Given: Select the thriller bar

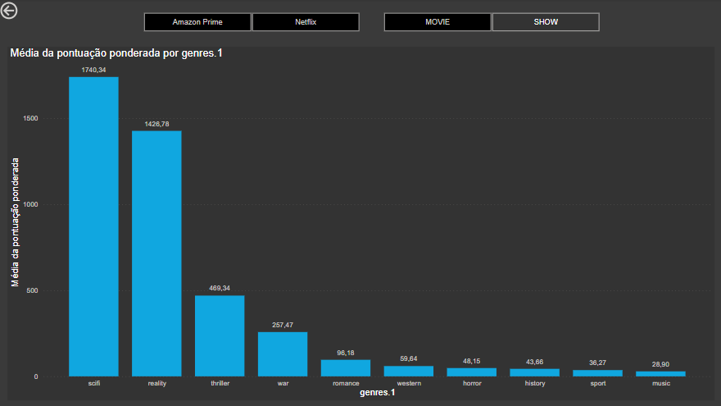Looking at the screenshot, I should click(220, 336).
